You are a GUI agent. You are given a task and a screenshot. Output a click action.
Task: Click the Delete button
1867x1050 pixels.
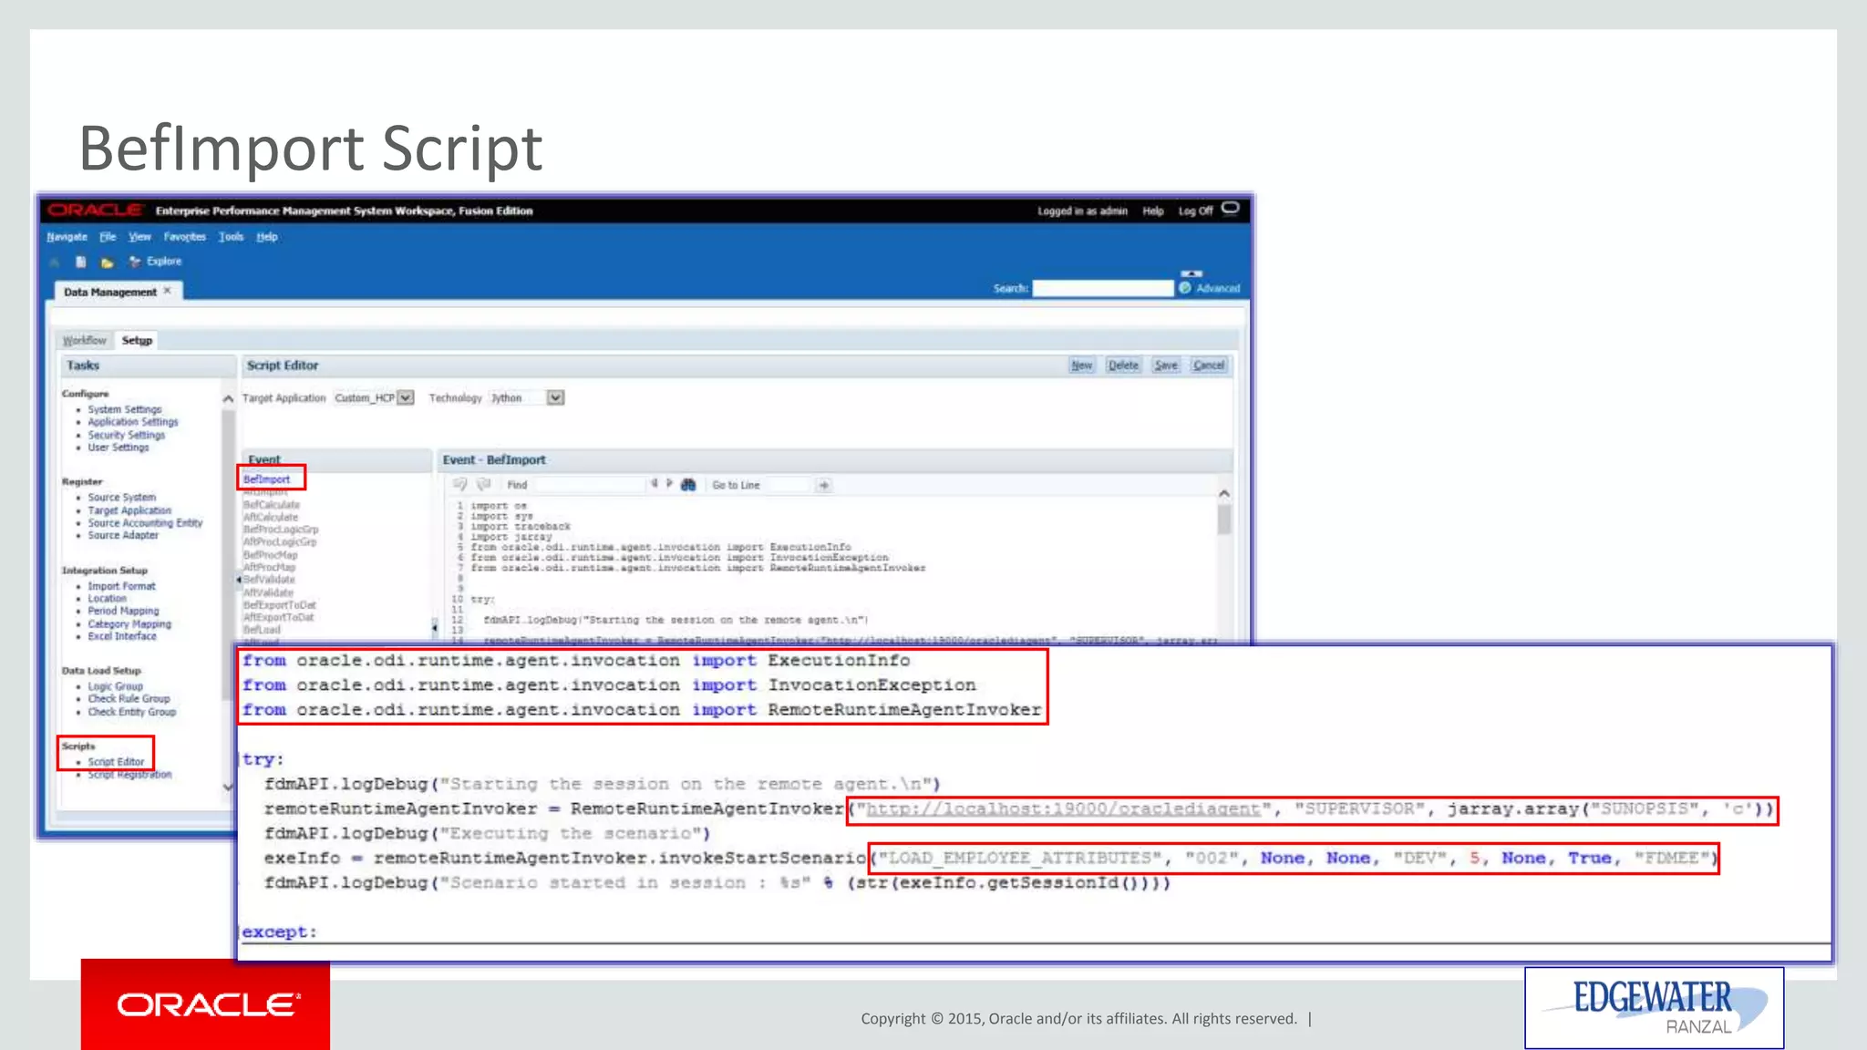[x=1123, y=365]
